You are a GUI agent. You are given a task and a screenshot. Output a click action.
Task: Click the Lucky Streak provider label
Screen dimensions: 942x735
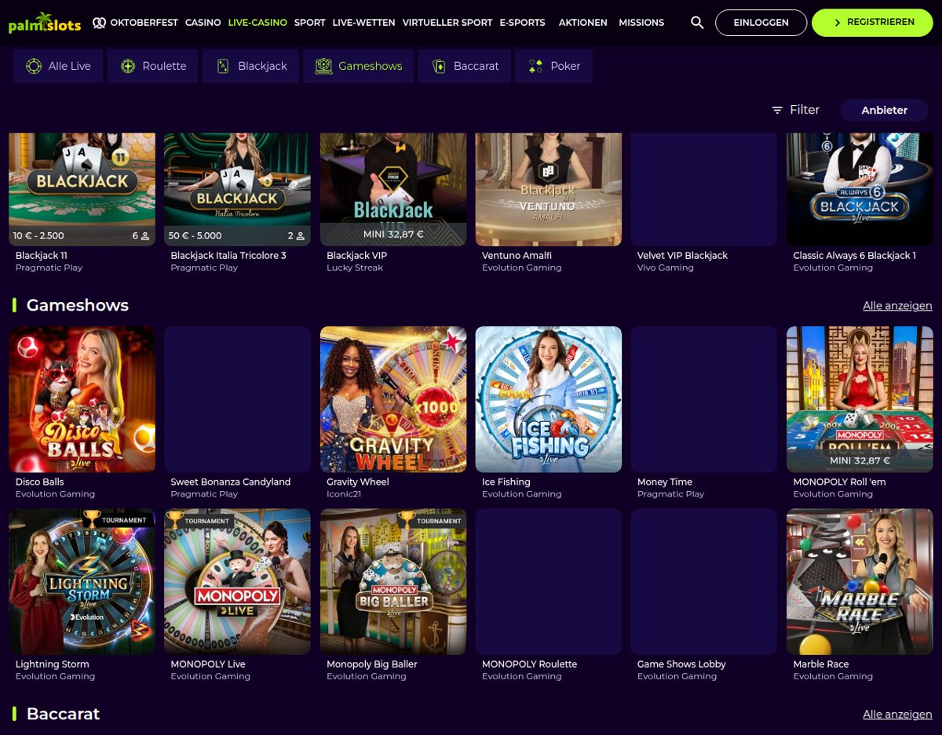(355, 267)
